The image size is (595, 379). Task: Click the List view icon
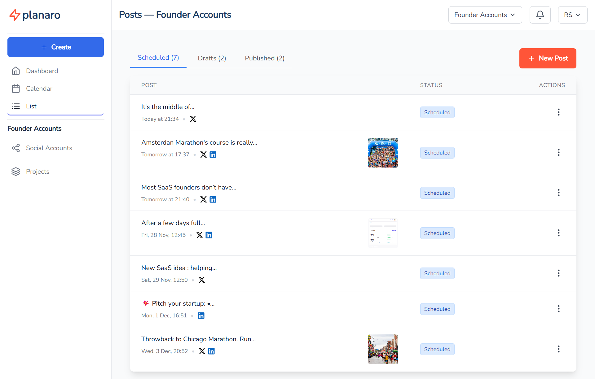[15, 106]
